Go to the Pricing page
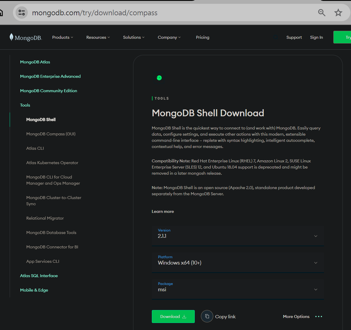Image resolution: width=351 pixels, height=330 pixels. click(x=203, y=37)
